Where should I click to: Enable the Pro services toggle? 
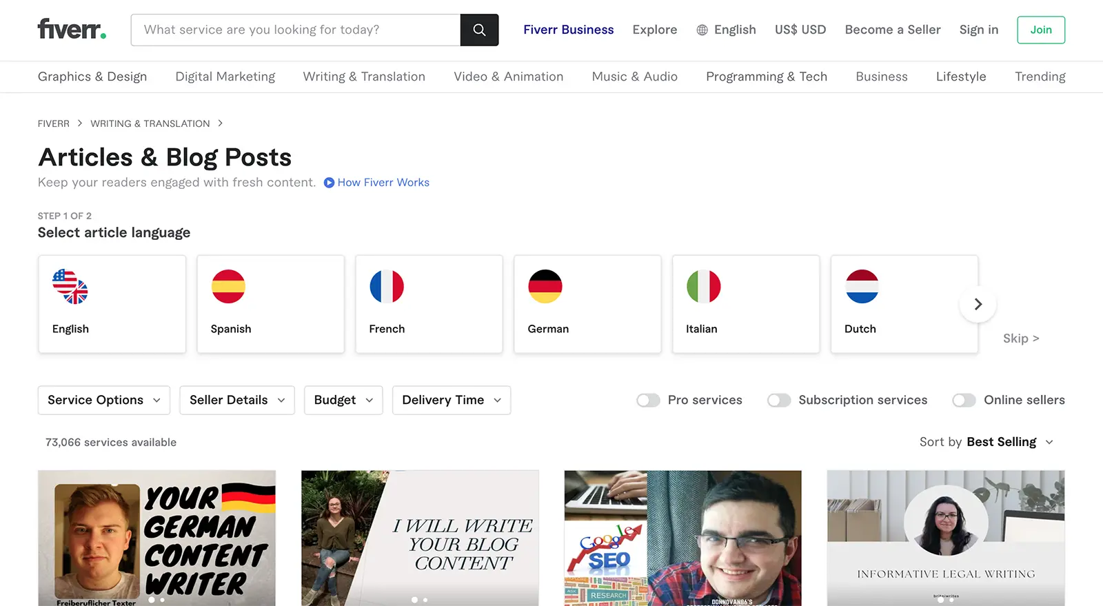648,401
